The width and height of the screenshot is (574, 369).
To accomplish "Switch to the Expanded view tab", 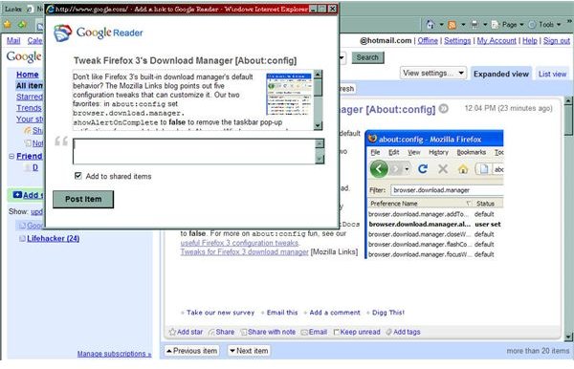I will tap(500, 75).
